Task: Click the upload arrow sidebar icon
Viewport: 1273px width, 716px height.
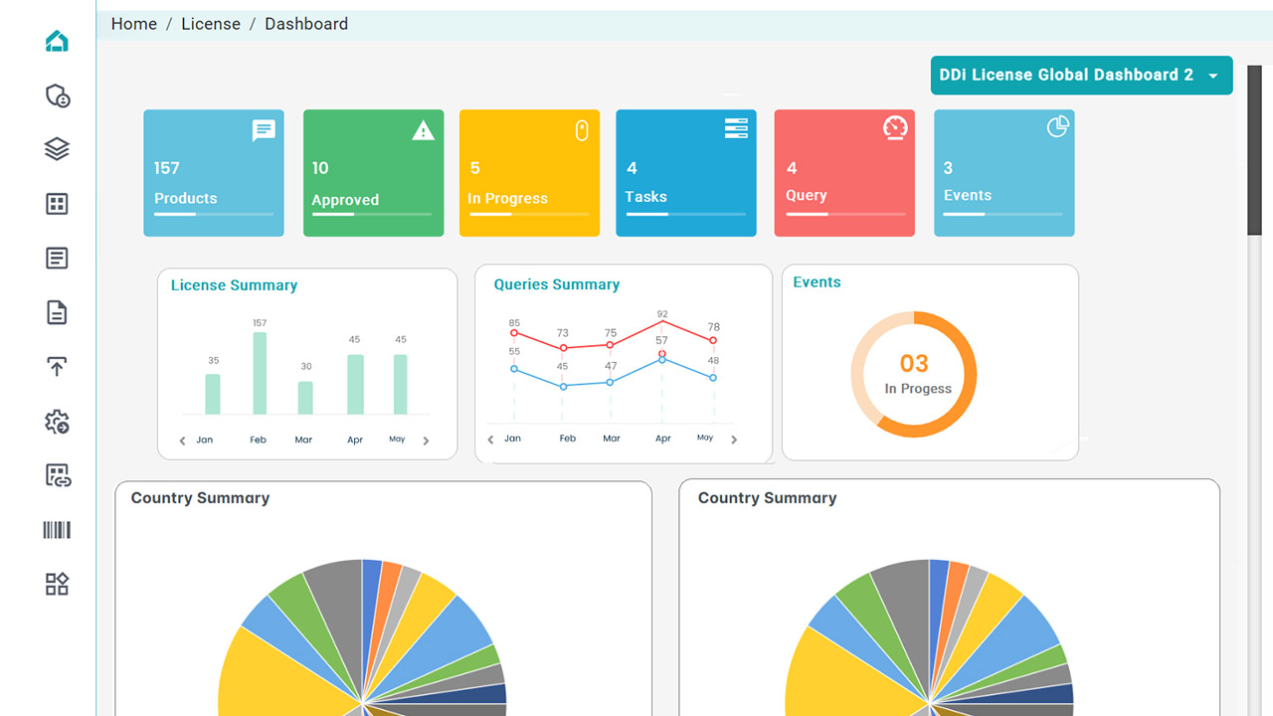Action: point(57,367)
